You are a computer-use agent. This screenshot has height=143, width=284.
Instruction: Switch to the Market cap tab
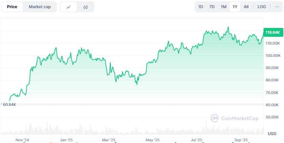click(40, 7)
